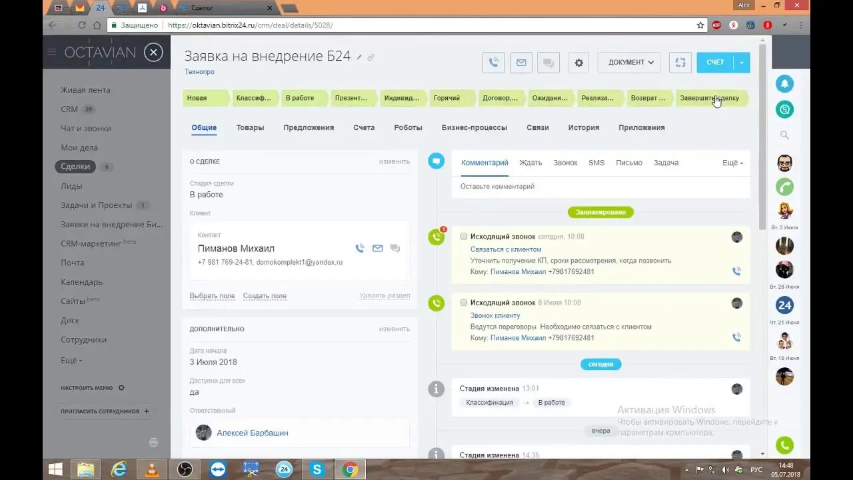The image size is (853, 480).
Task: Message contact Пиманов Михаил via chat icon
Action: [395, 248]
